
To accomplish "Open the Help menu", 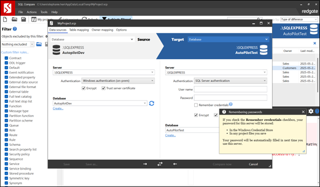I will (x=55, y=12).
